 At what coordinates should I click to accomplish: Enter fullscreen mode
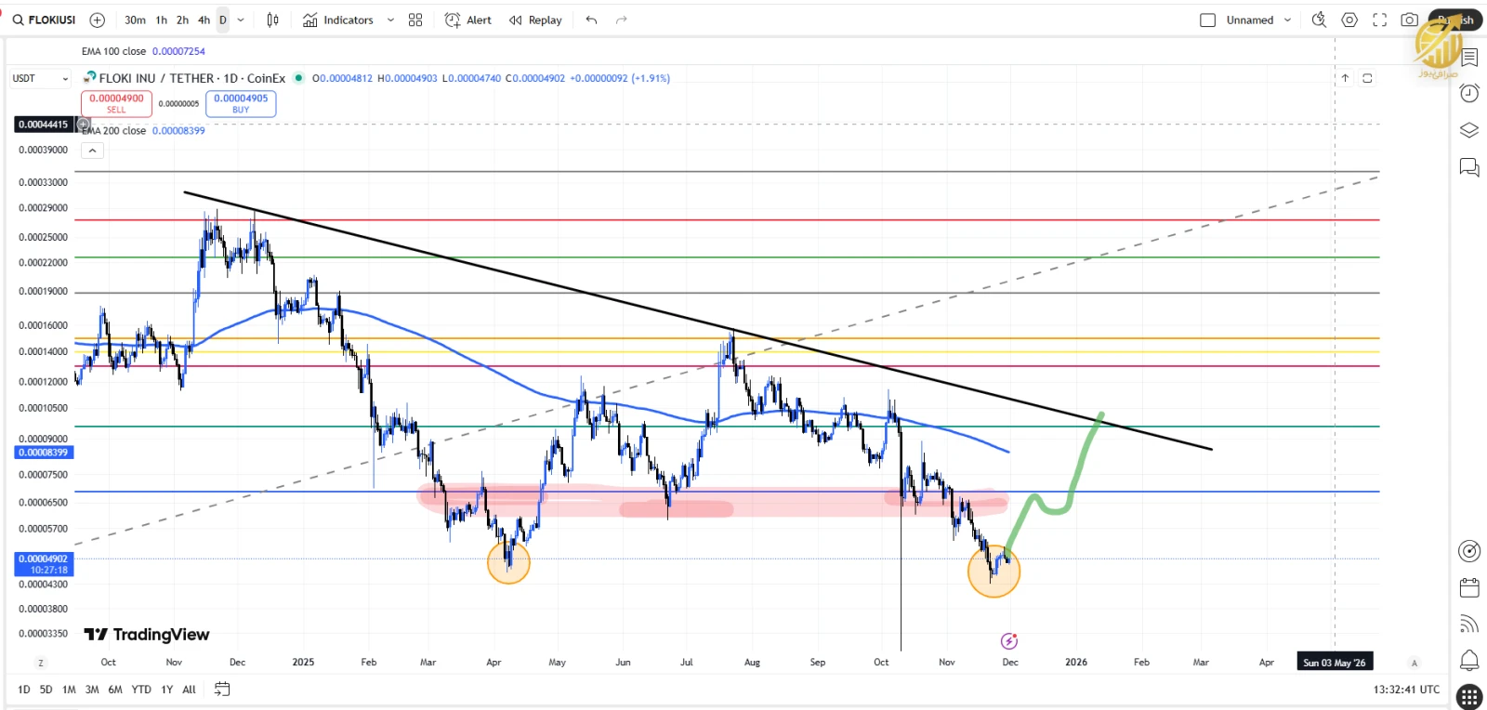1379,20
